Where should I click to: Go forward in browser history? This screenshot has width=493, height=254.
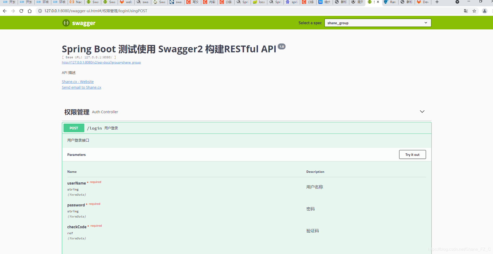[x=13, y=11]
